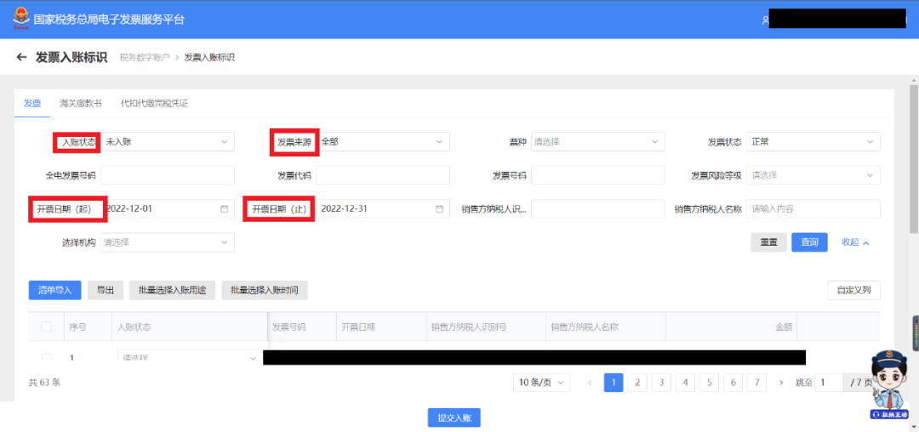This screenshot has height=432, width=919.
Task: Open the 征纳互动 assistant mascot
Action: click(888, 384)
